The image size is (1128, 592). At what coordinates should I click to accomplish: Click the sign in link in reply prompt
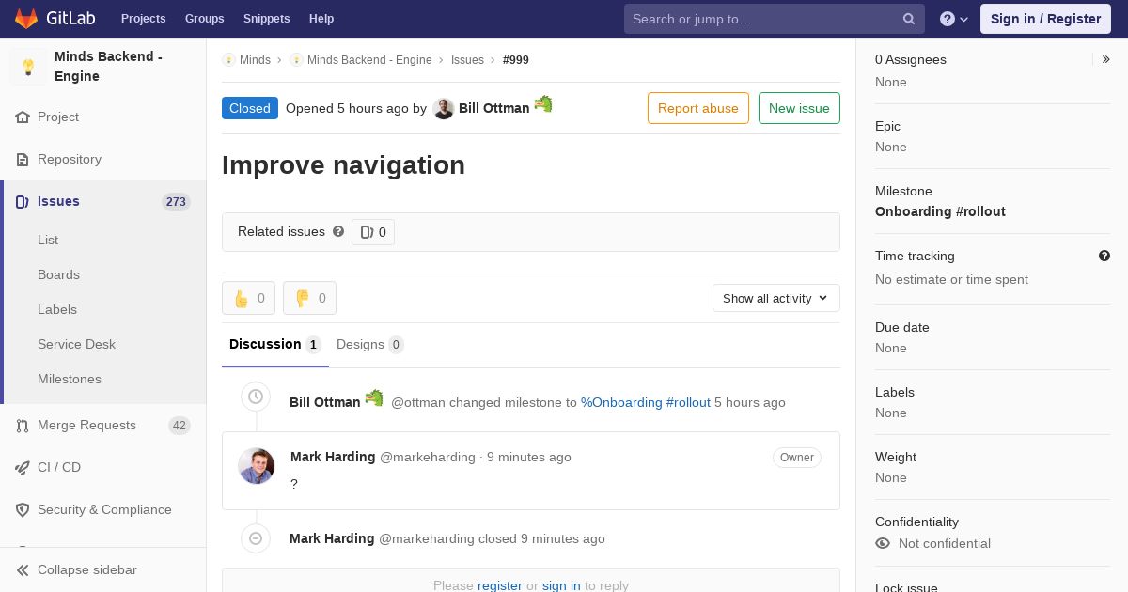tap(561, 585)
